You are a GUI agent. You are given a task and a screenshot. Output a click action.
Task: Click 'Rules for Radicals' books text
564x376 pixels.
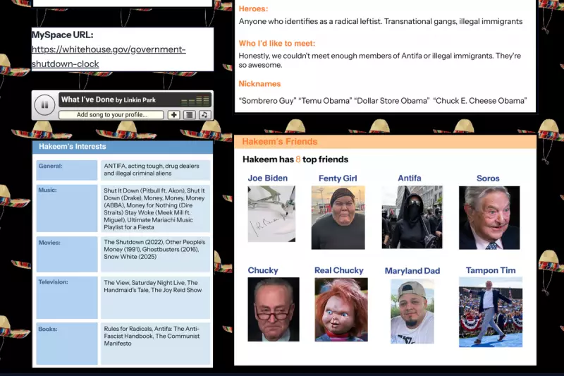128,329
